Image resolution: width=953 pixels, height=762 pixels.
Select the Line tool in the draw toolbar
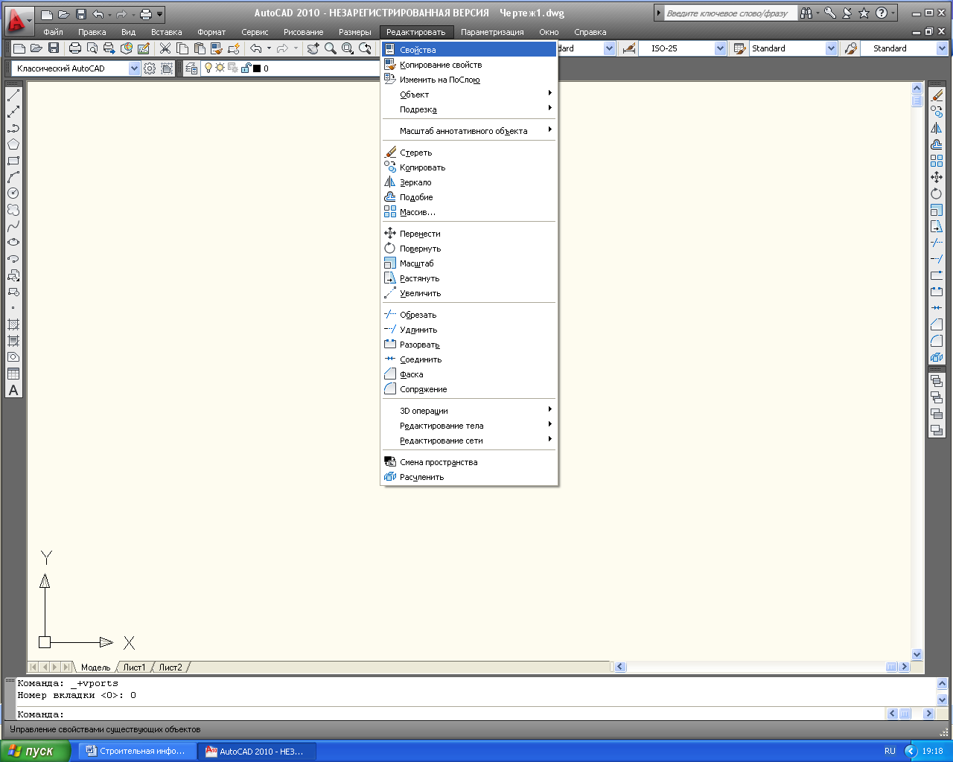[13, 95]
